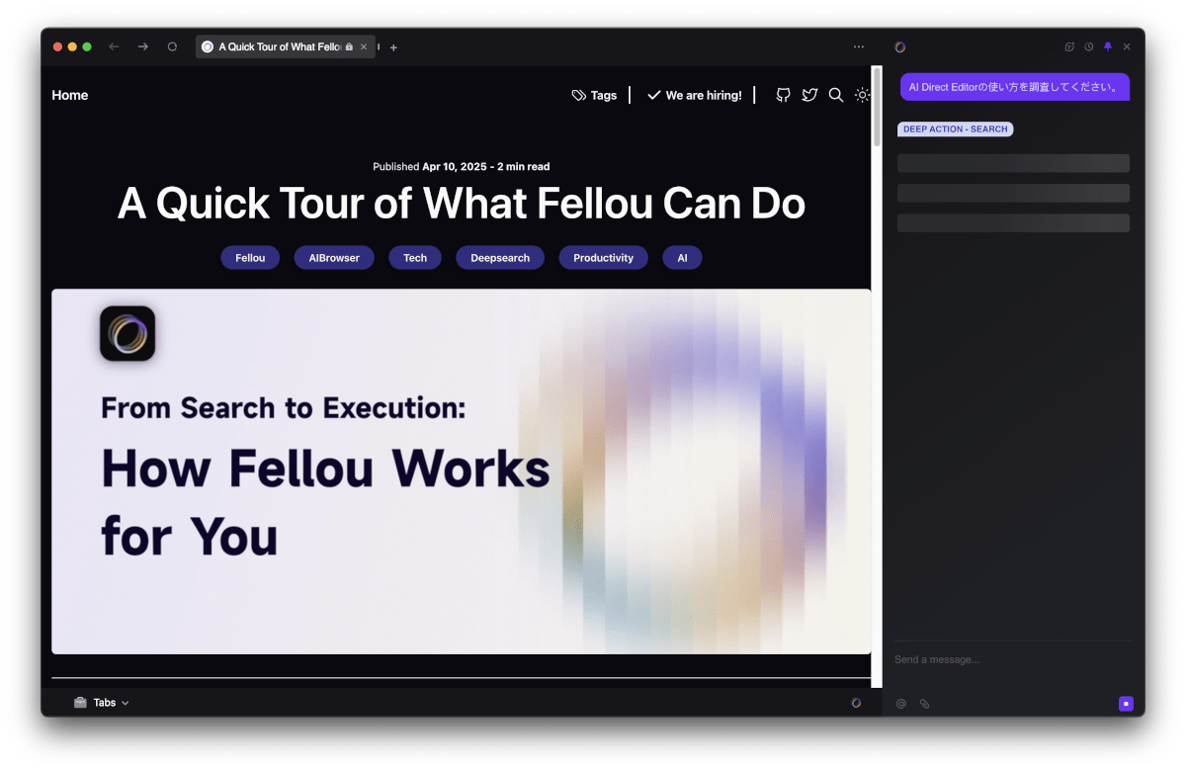Select the Fellou tag pill

pos(250,258)
